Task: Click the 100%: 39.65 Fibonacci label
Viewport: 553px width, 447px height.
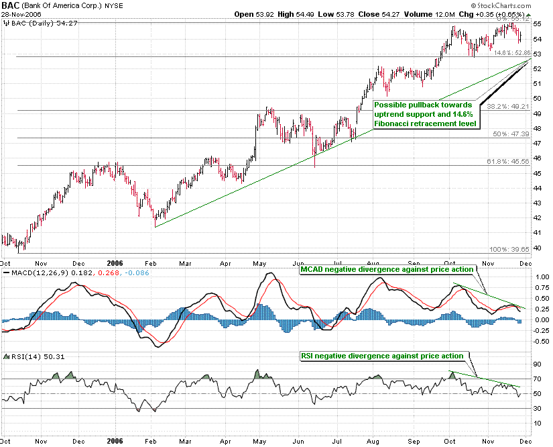Action: coord(509,250)
